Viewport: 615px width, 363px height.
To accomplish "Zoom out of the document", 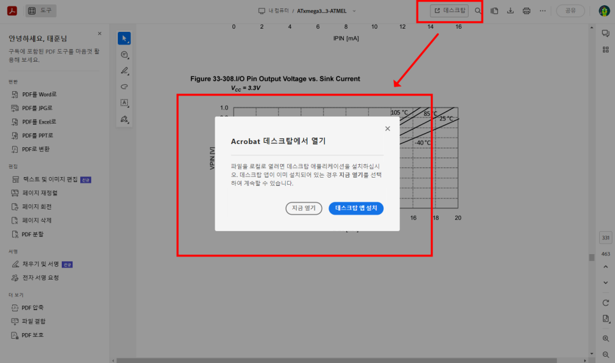I will [605, 354].
